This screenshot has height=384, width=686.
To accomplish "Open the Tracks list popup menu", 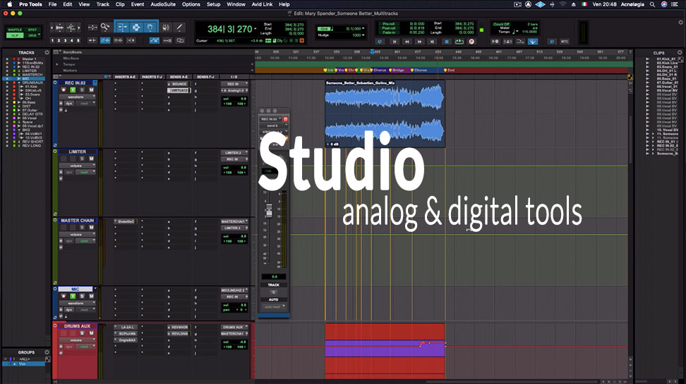I will pos(47,52).
